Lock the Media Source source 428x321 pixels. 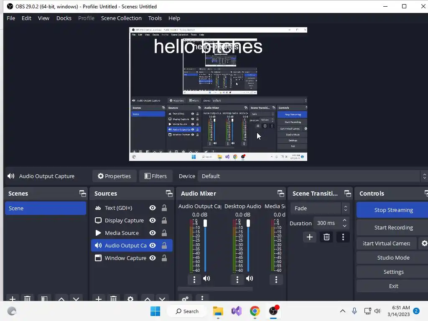tap(164, 233)
